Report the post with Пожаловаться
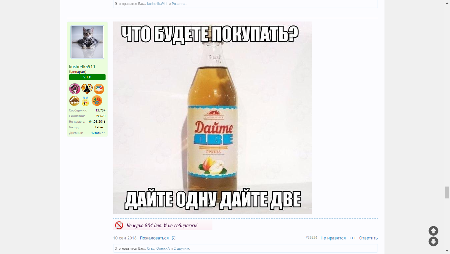The image size is (450, 254). [x=154, y=238]
